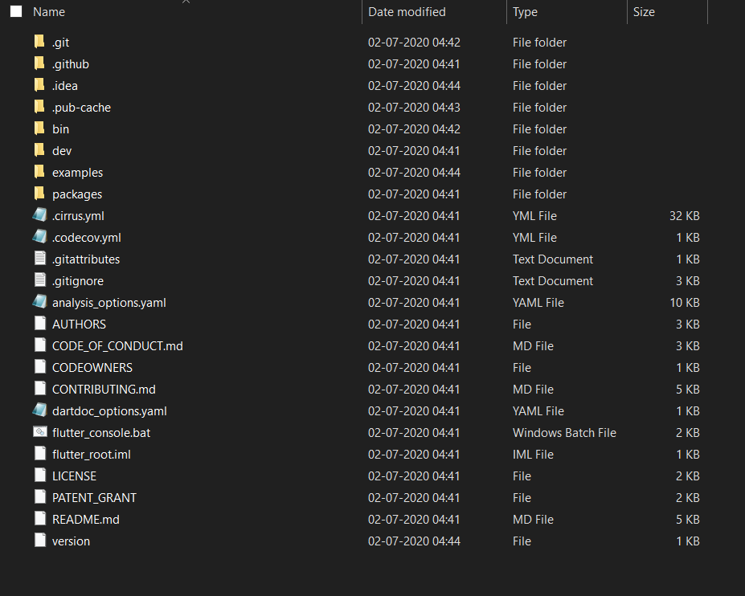Select the AUTHORS file name
The height and width of the screenshot is (596, 745).
coord(79,325)
